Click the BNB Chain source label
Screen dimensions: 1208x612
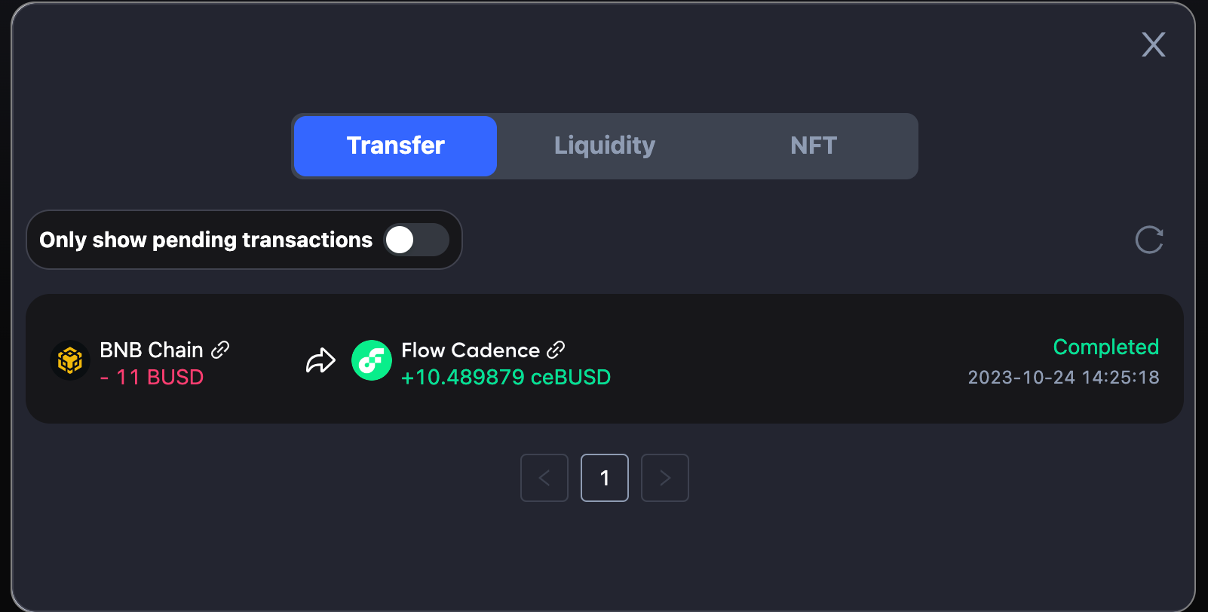pyautogui.click(x=152, y=350)
